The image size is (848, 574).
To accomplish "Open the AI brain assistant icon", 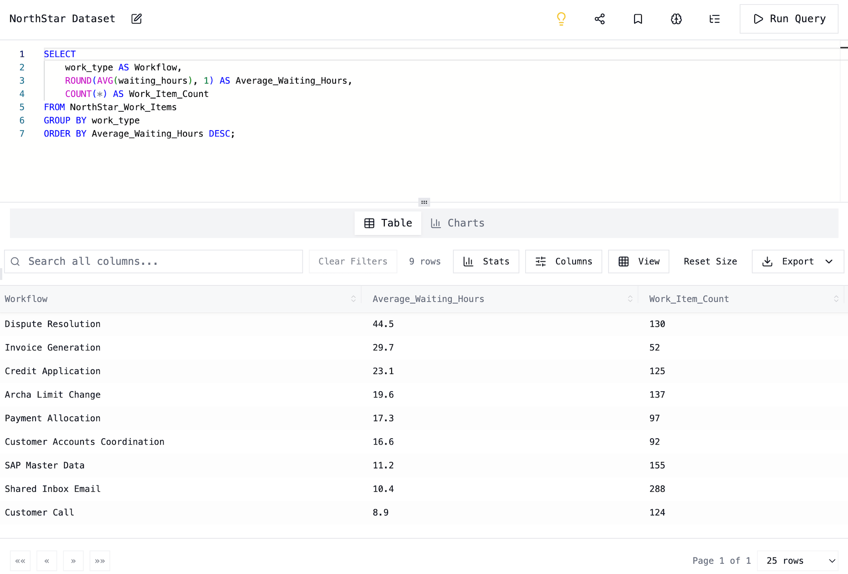I will (x=676, y=19).
